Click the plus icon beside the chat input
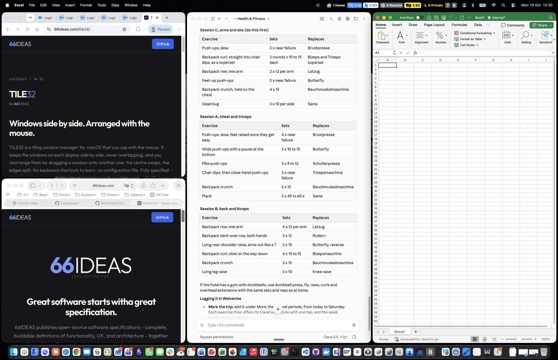Screen dimensions: 558x360 point(202,325)
